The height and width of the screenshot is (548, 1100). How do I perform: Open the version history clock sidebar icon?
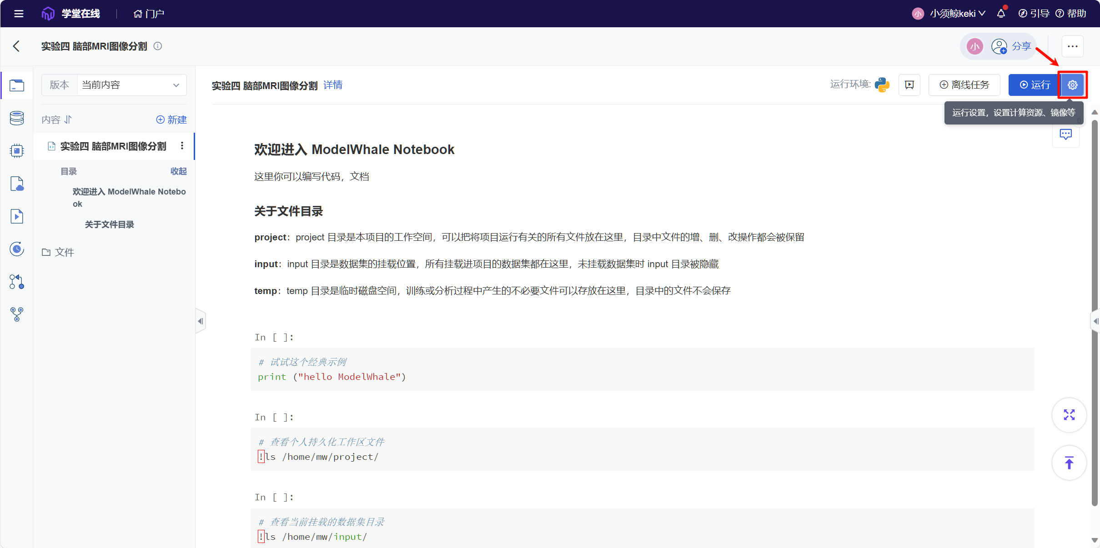click(17, 249)
